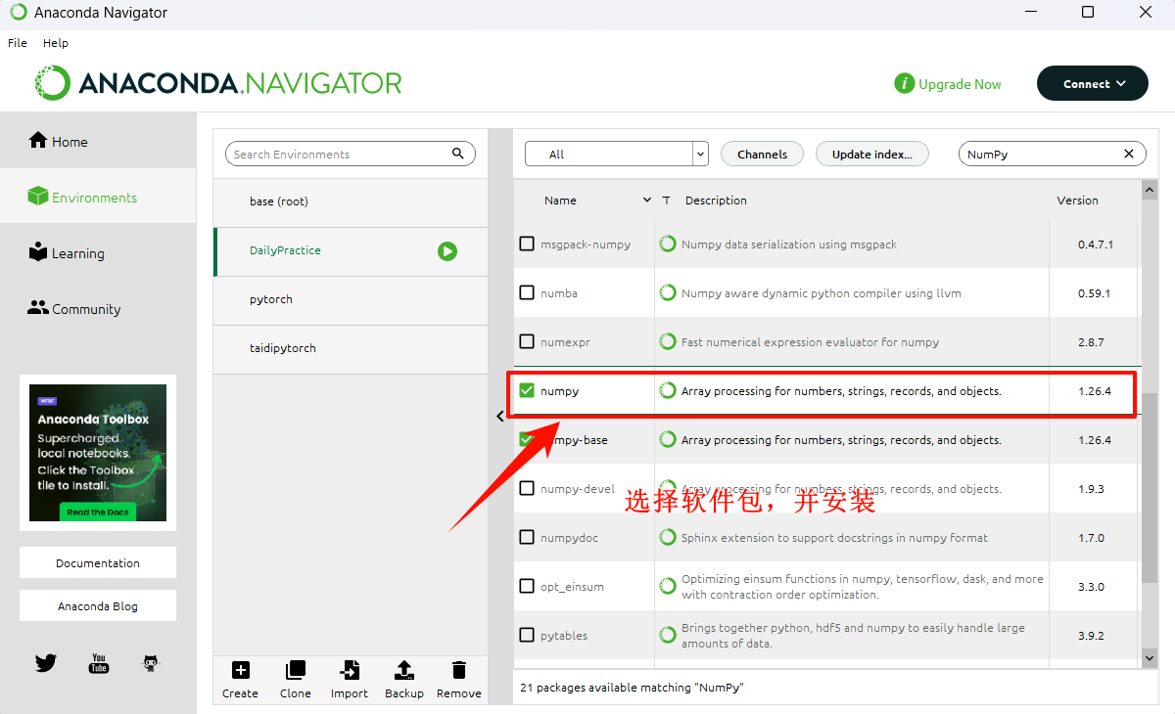Open the Connect dropdown button
Viewport: 1175px width, 714px height.
click(1092, 84)
